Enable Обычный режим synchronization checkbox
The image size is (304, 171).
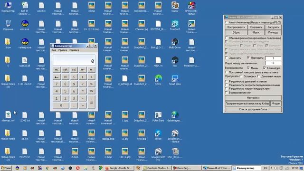pos(227,38)
